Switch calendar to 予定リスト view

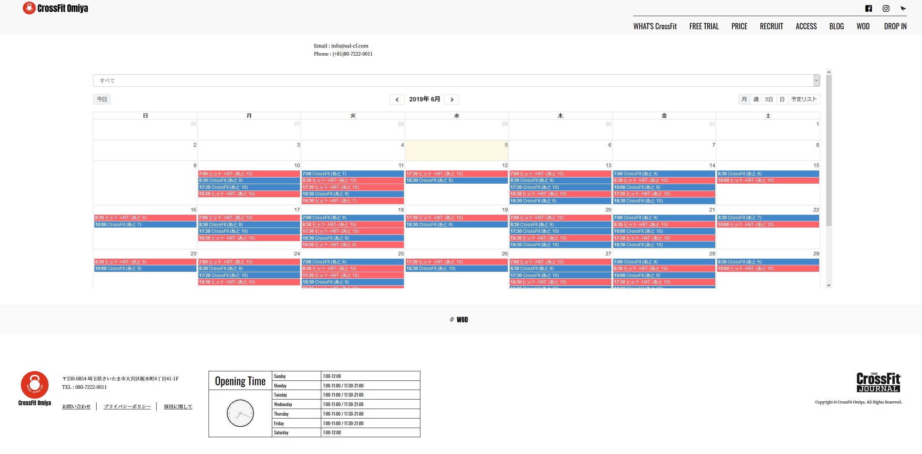click(x=804, y=99)
